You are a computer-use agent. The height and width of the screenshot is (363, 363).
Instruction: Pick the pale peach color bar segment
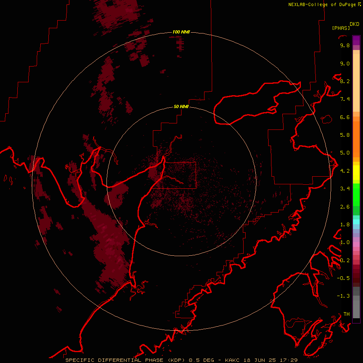(356, 83)
